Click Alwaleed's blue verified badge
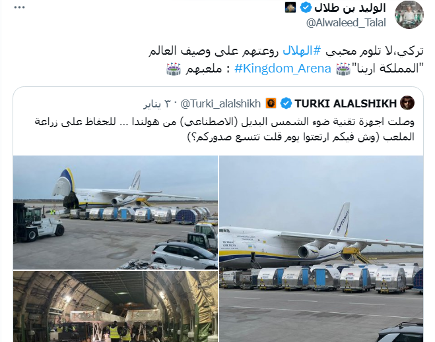This screenshot has width=435, height=342. pyautogui.click(x=306, y=8)
